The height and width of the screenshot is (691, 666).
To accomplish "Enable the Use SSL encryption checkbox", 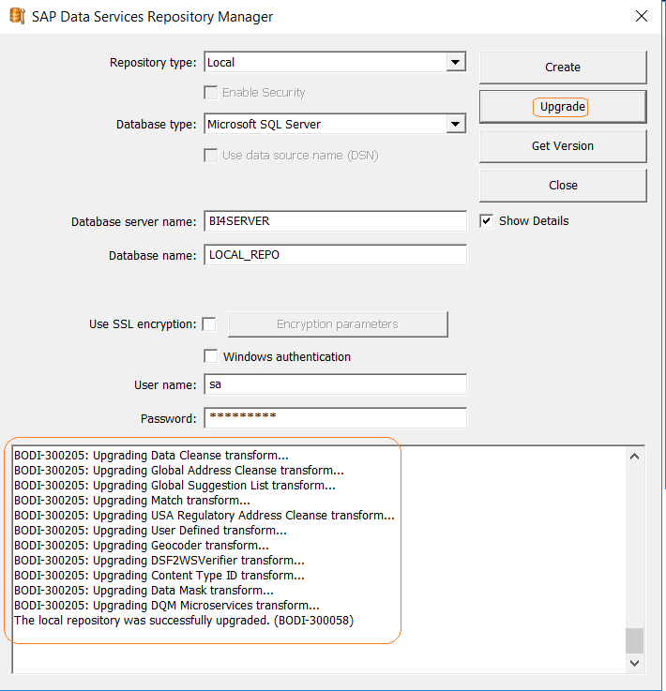I will pyautogui.click(x=209, y=323).
